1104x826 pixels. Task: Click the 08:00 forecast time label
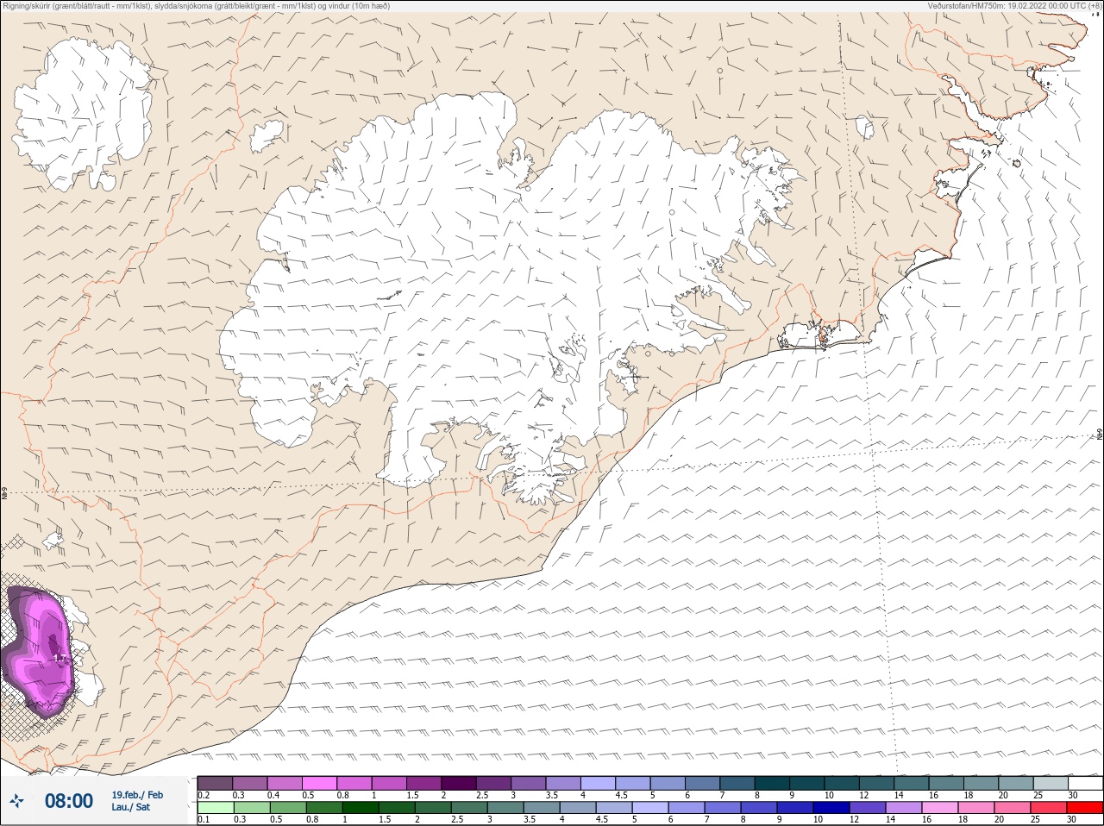tap(69, 801)
